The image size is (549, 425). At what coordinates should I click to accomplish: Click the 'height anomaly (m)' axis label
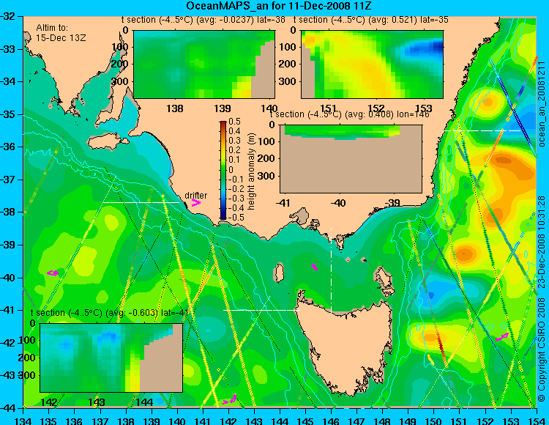pyautogui.click(x=251, y=171)
